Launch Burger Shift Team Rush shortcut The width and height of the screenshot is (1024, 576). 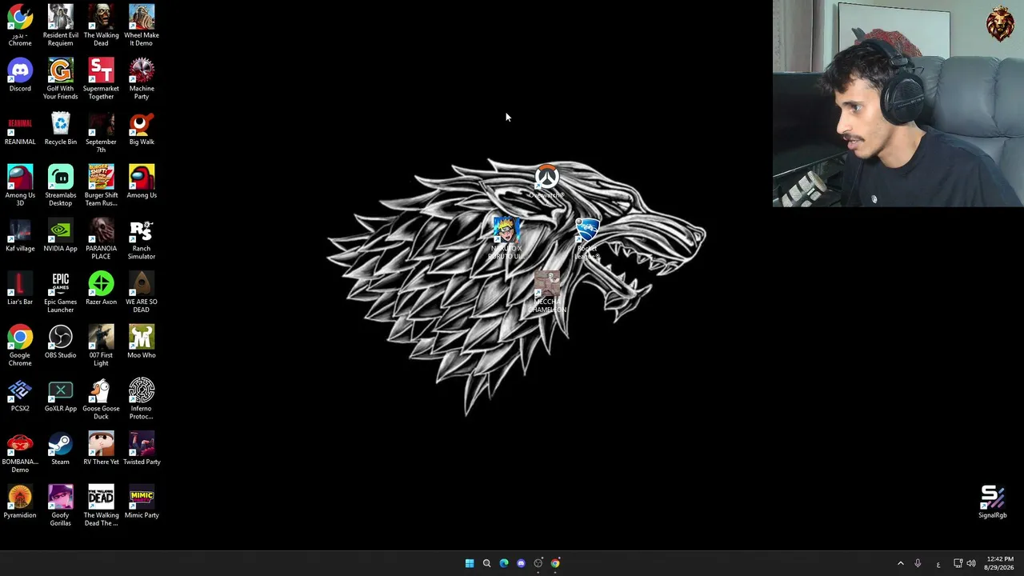101,185
